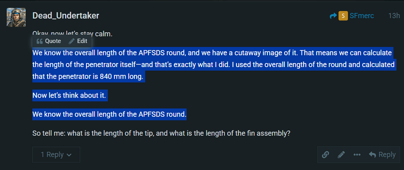Open Dead_Undertaker's avatar picture
404x170 pixels.
coord(16,17)
